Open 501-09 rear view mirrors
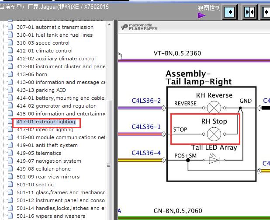 (x=48, y=177)
